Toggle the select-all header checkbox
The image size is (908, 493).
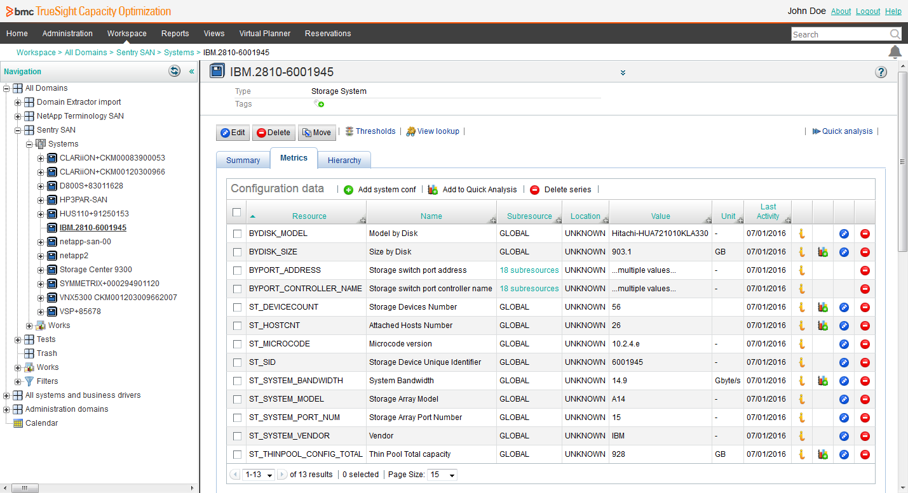tap(237, 213)
